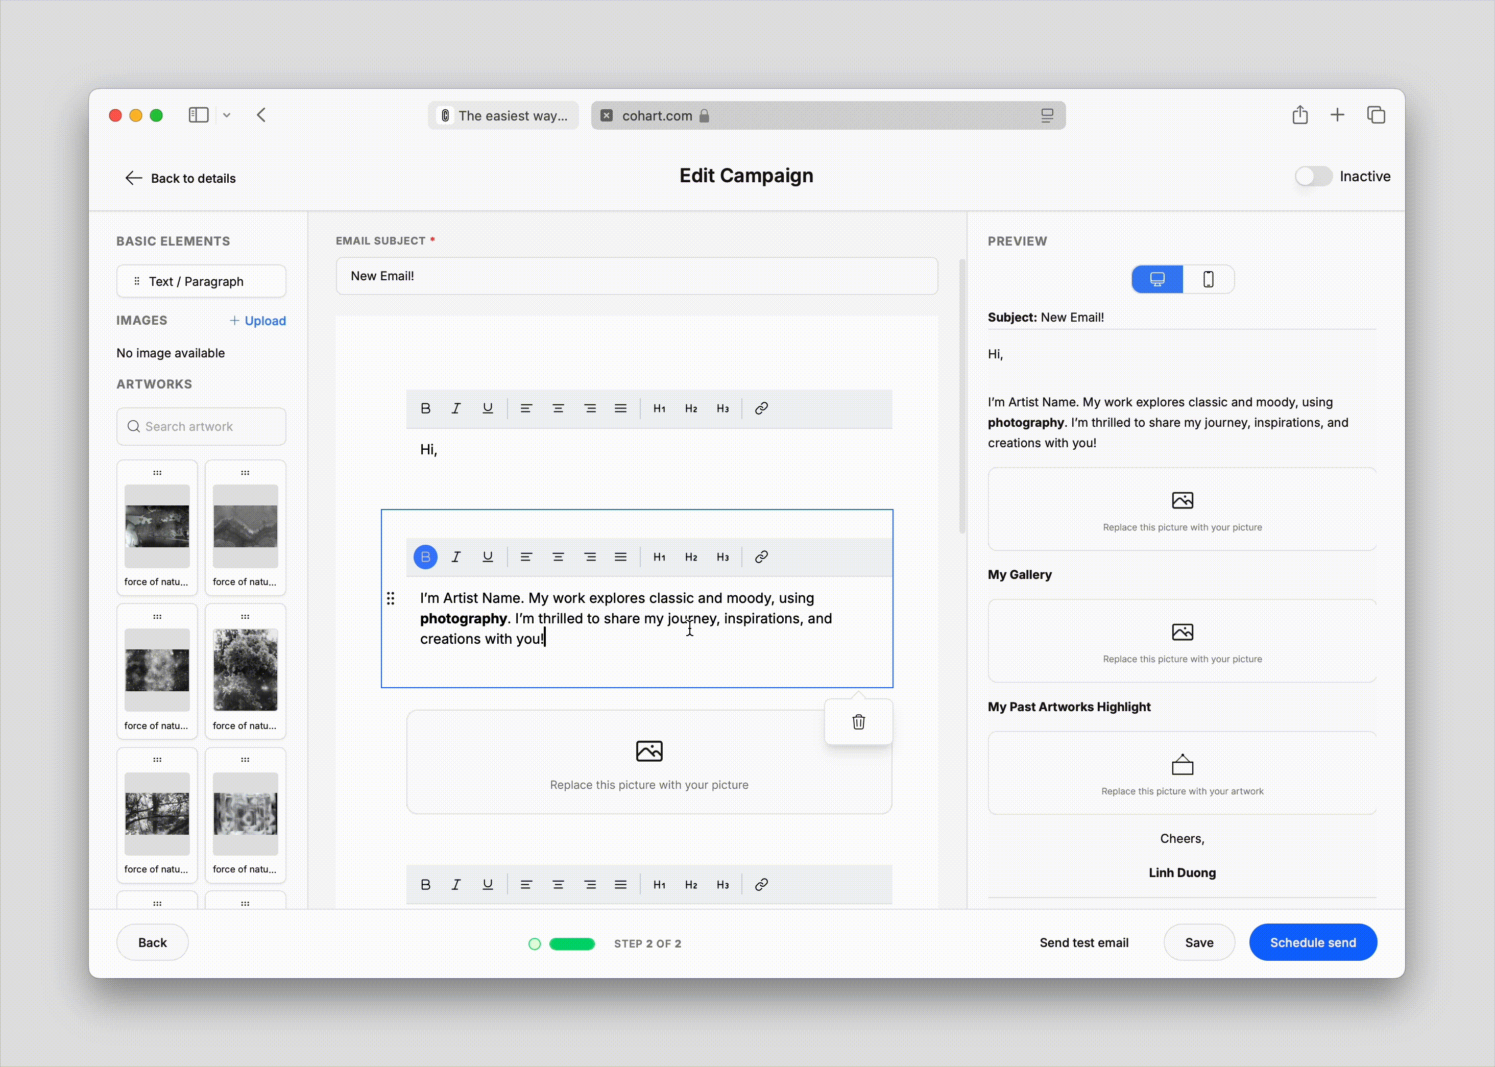Viewport: 1495px width, 1067px height.
Task: Toggle bold in the bottom block toolbar
Action: pos(425,885)
